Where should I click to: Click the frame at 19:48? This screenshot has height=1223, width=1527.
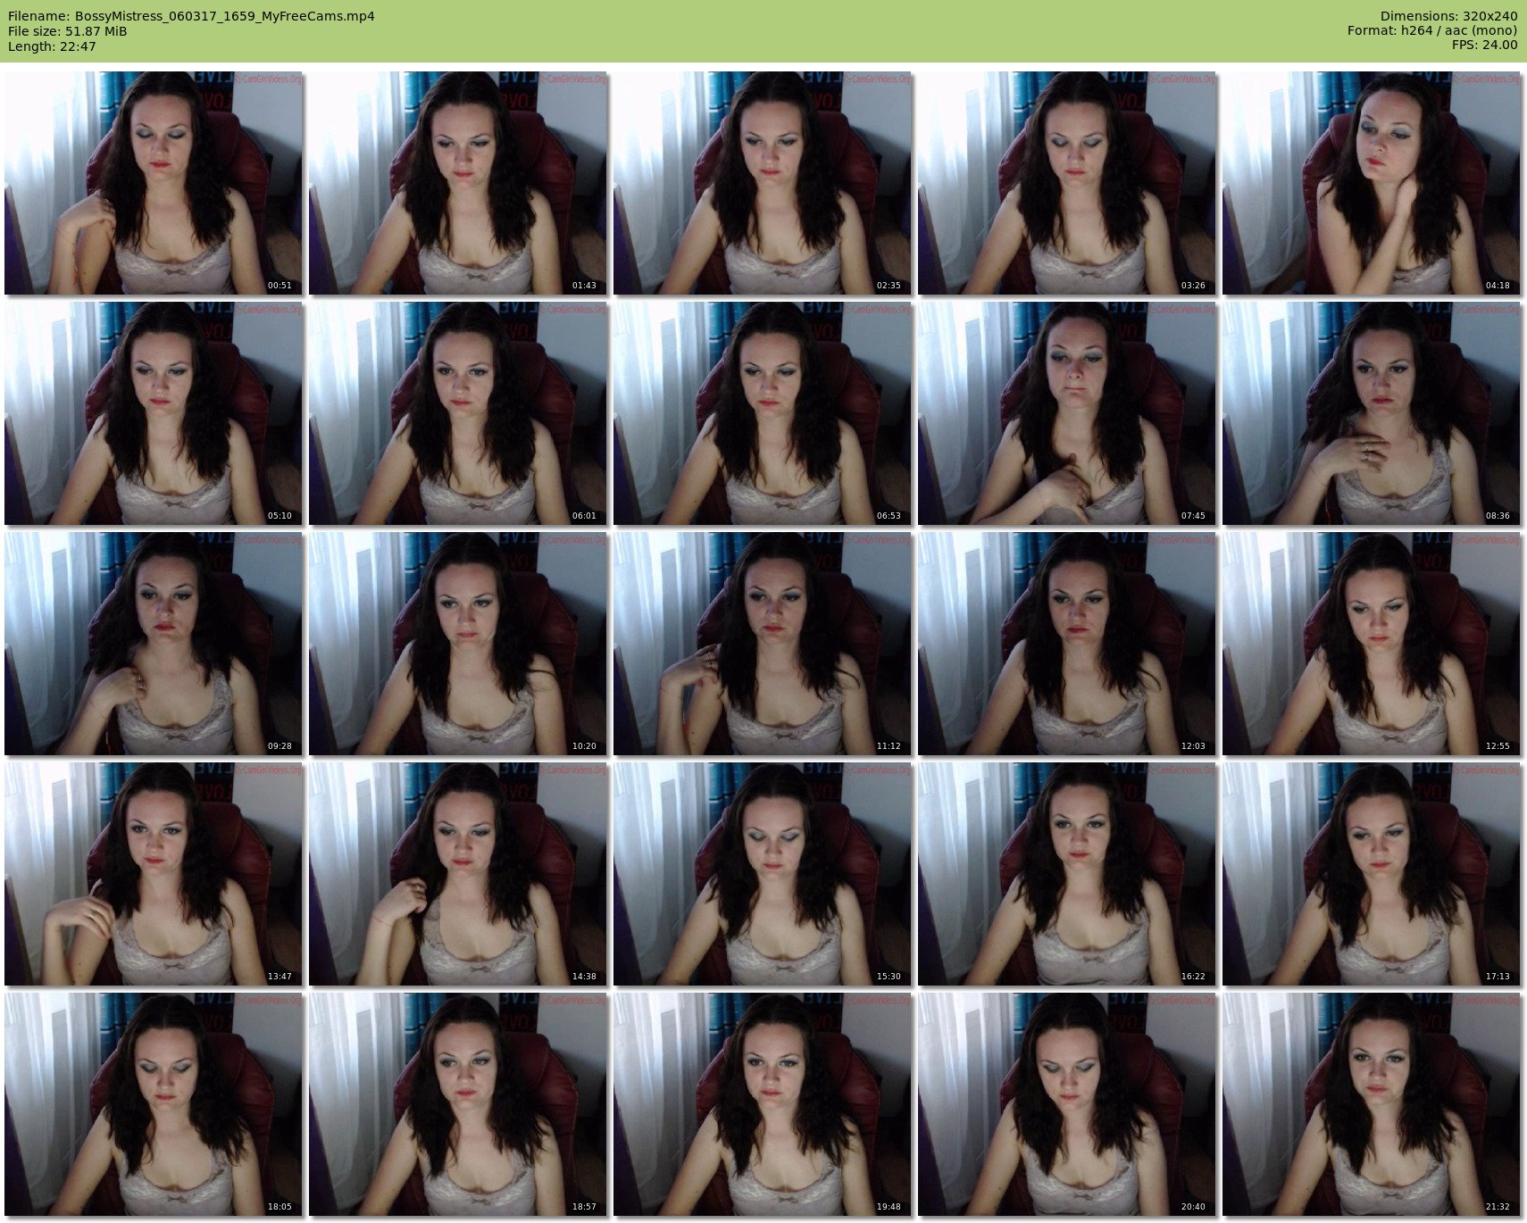pyautogui.click(x=763, y=1104)
